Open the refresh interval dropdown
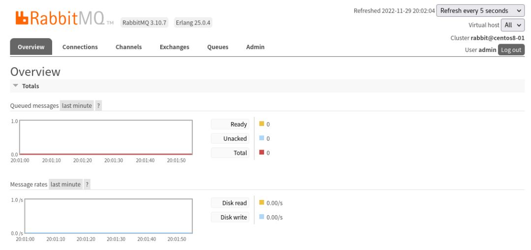Image resolution: width=531 pixels, height=250 pixels. [480, 10]
